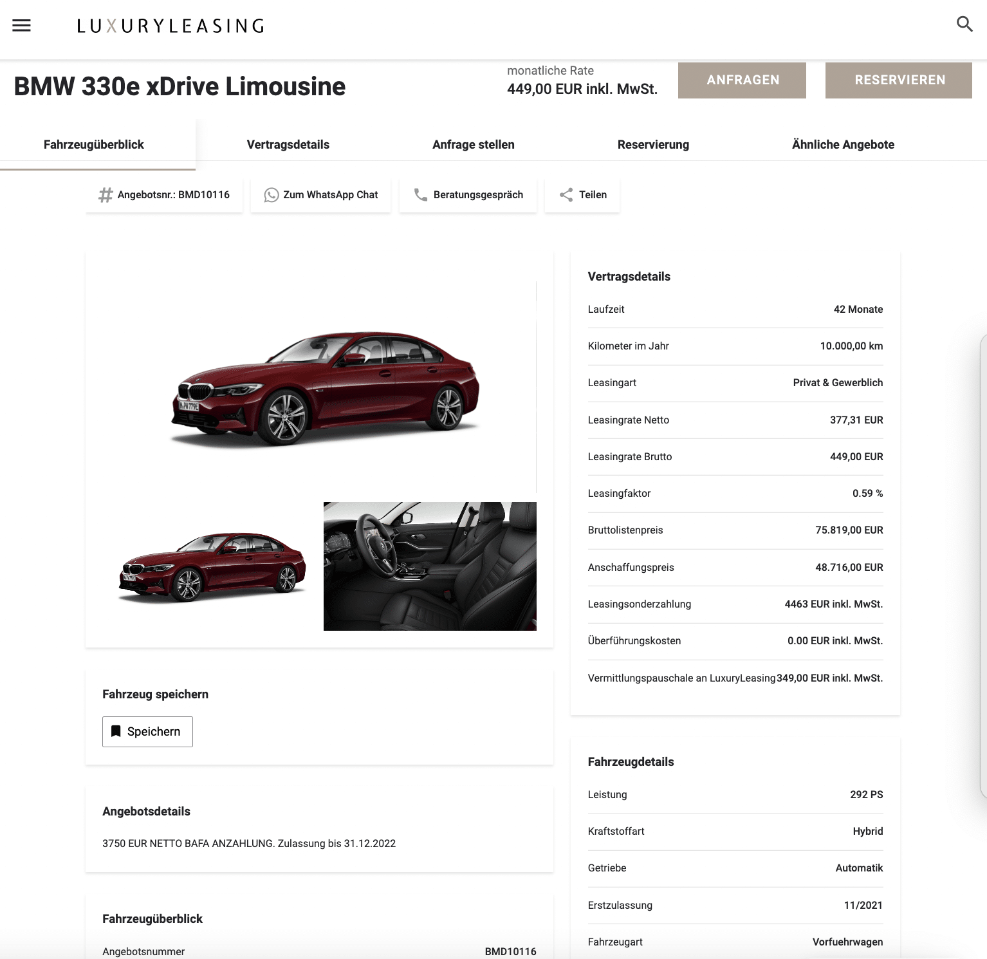The height and width of the screenshot is (959, 987).
Task: Click the Bruttolistenpreis 75.819,00 EUR value
Action: click(x=849, y=530)
